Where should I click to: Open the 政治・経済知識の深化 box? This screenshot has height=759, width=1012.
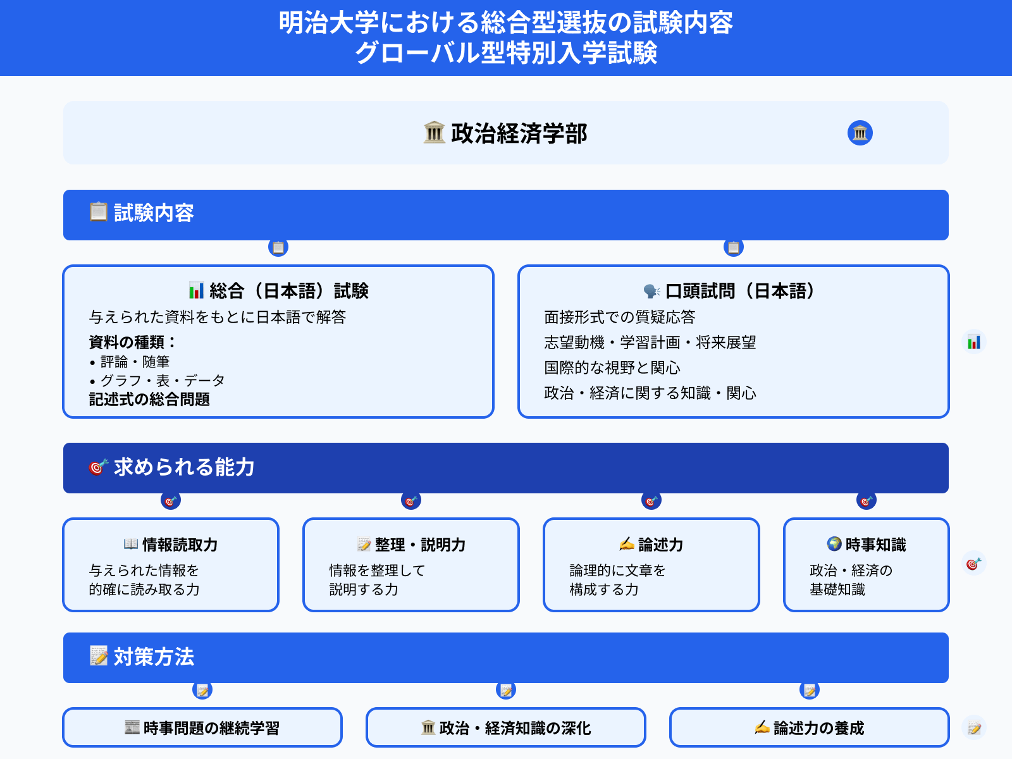tap(506, 727)
